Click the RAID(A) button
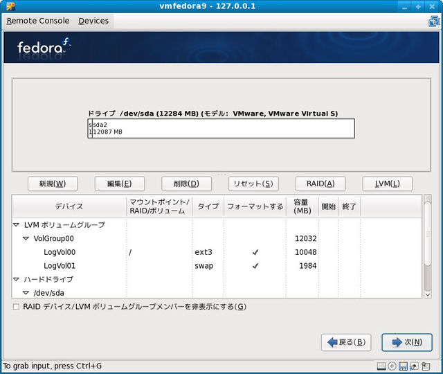The image size is (443, 374). 320,184
